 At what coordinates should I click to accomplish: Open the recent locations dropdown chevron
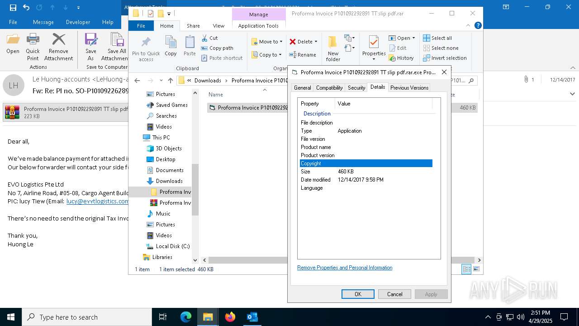tap(161, 81)
